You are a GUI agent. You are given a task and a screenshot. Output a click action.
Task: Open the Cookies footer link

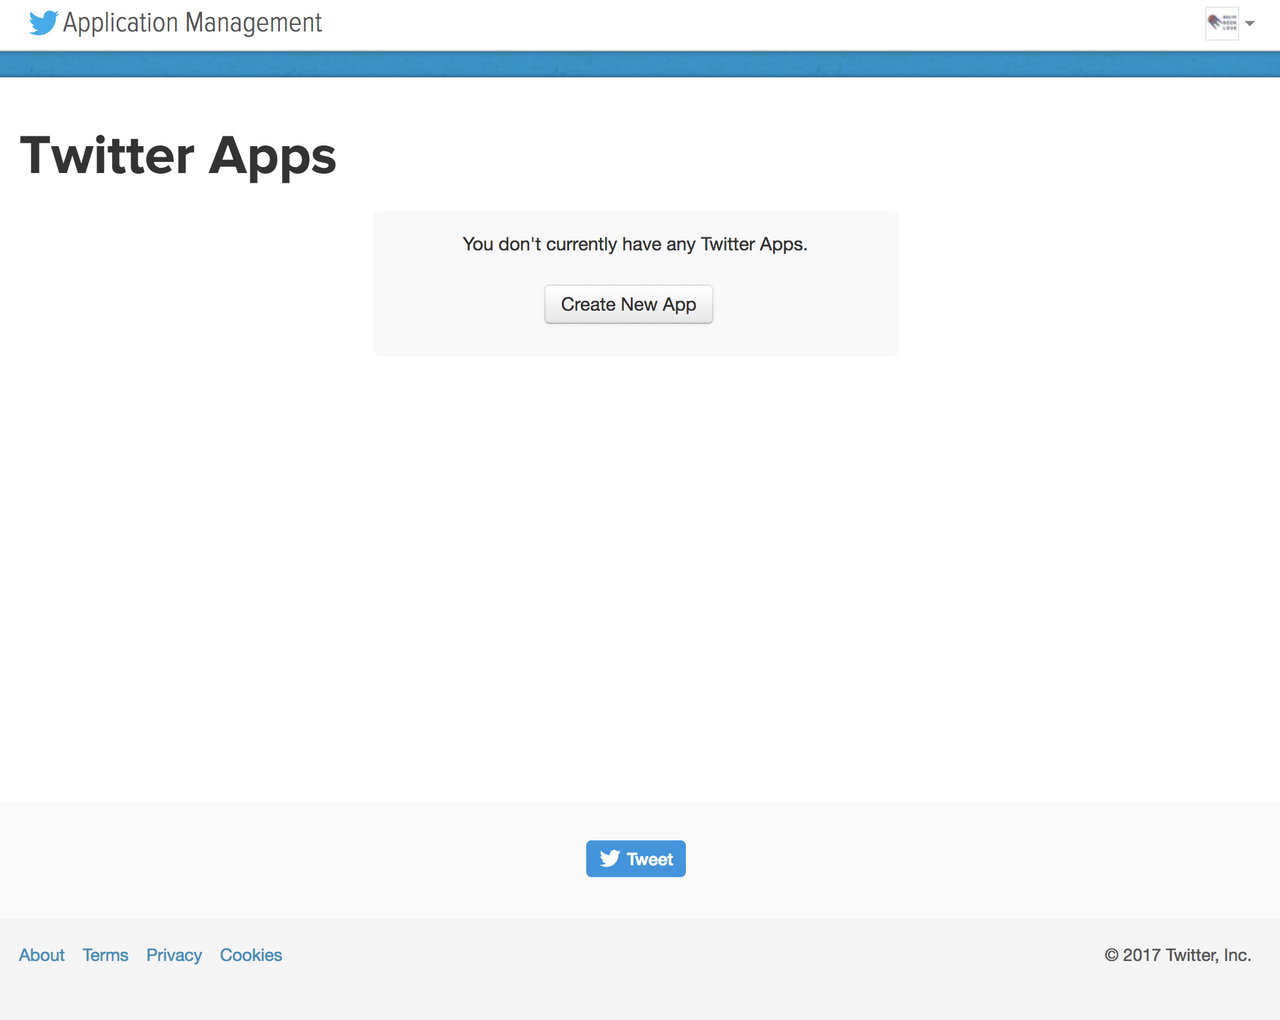tap(250, 955)
